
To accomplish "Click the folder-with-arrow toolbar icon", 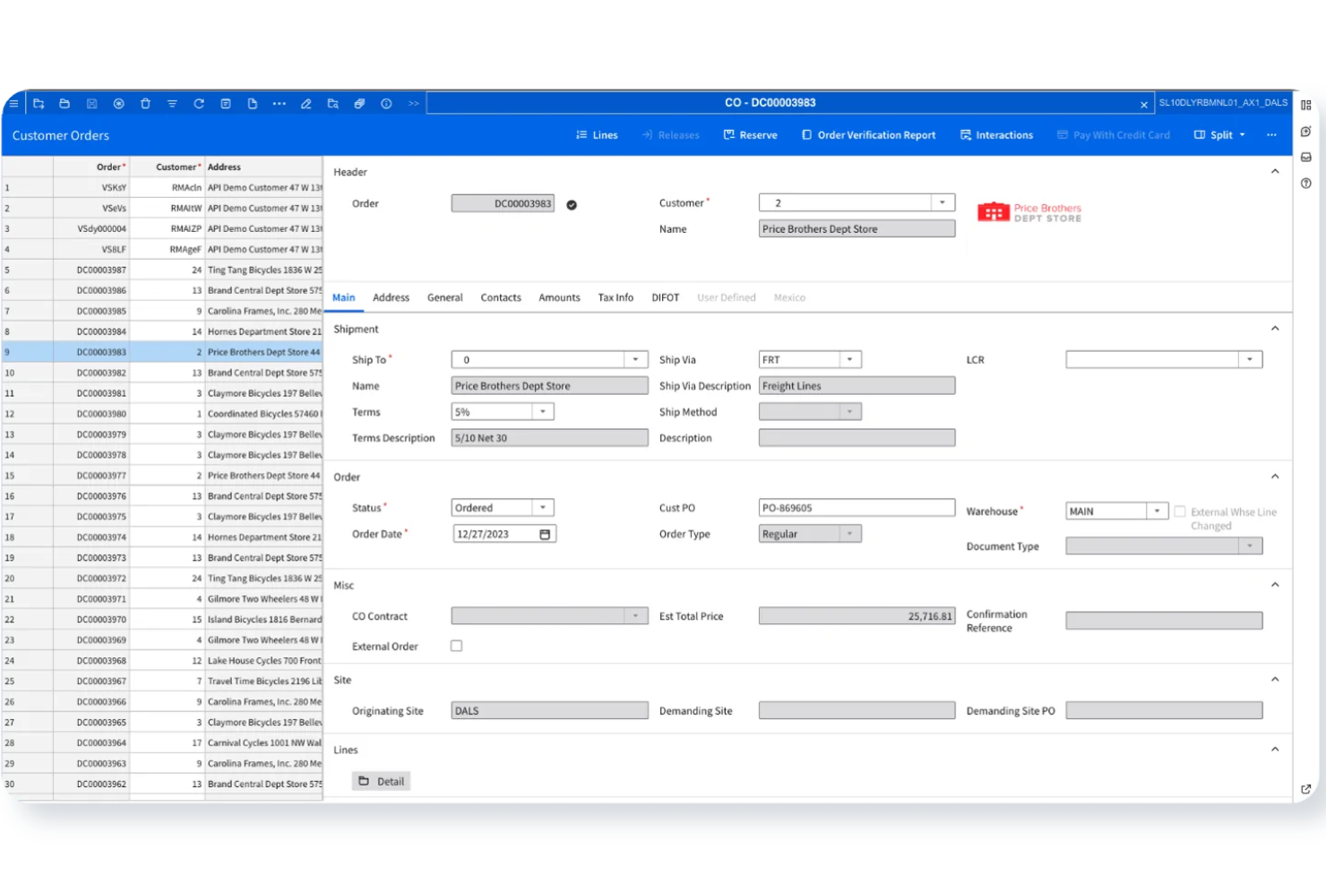I will tap(39, 104).
